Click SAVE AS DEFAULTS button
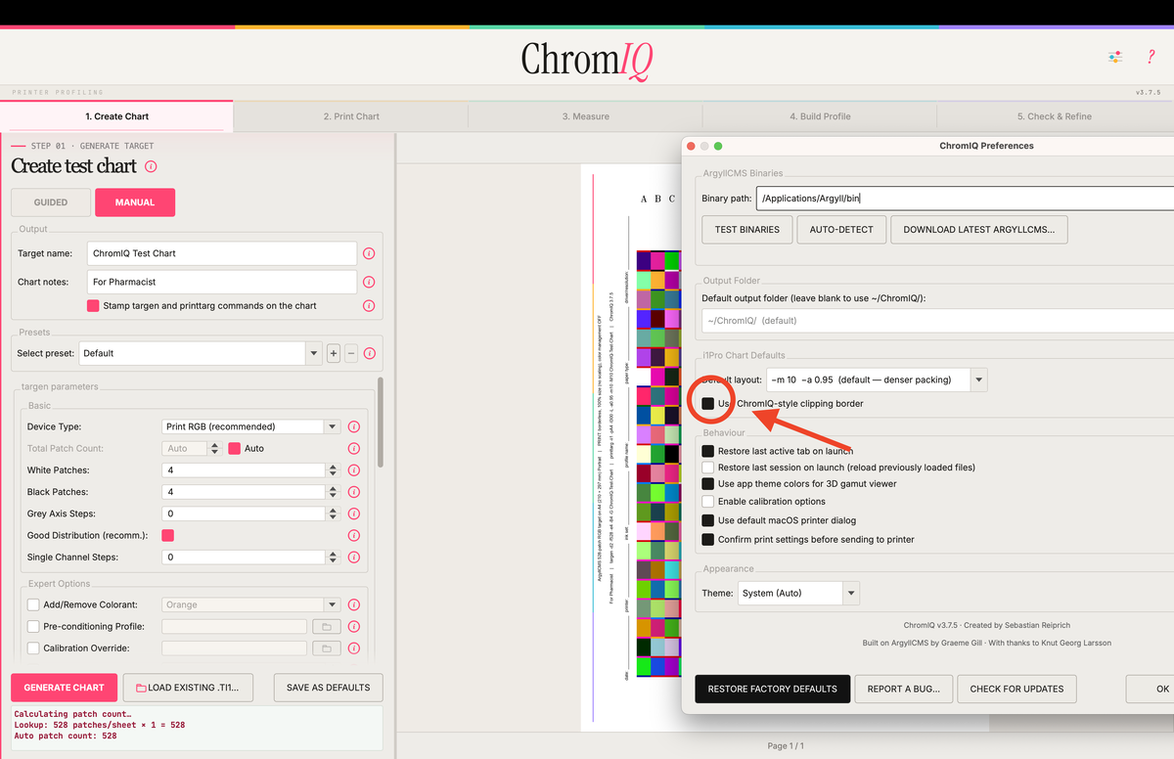The image size is (1174, 759). click(328, 688)
